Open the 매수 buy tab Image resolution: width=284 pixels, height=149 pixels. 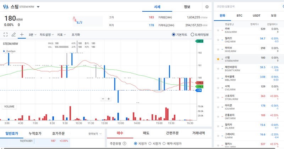pyautogui.click(x=120, y=133)
